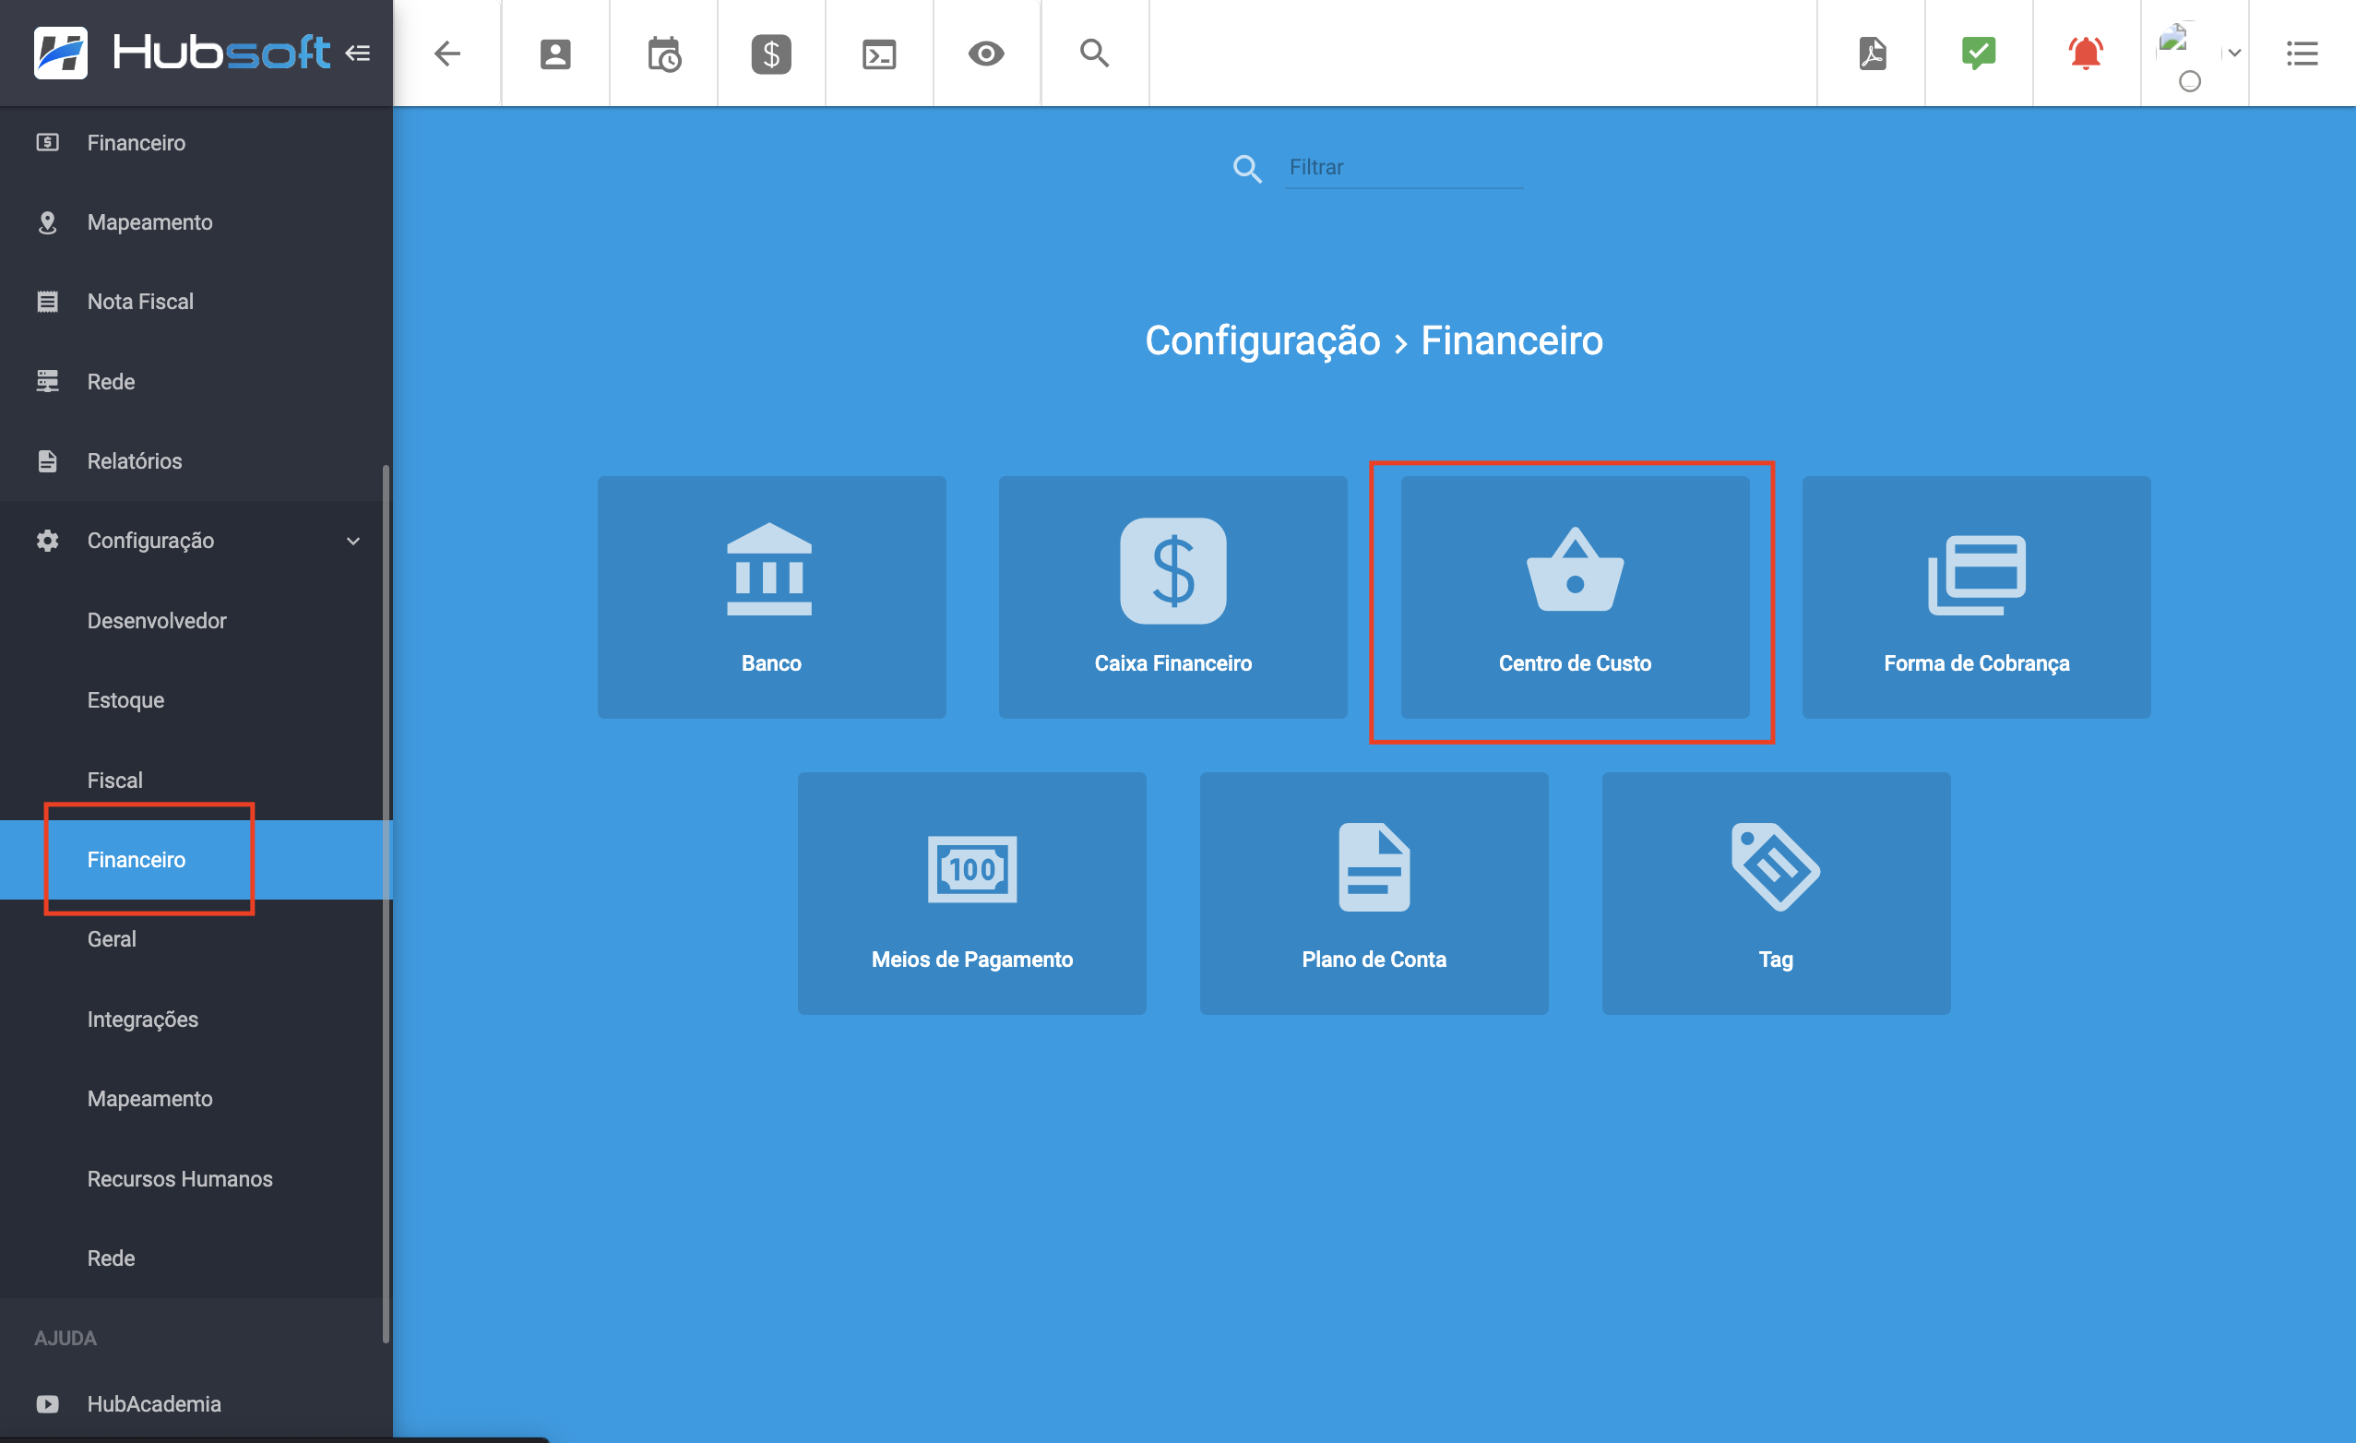Open the green checkmark chat icon
The height and width of the screenshot is (1443, 2356).
click(x=1979, y=53)
